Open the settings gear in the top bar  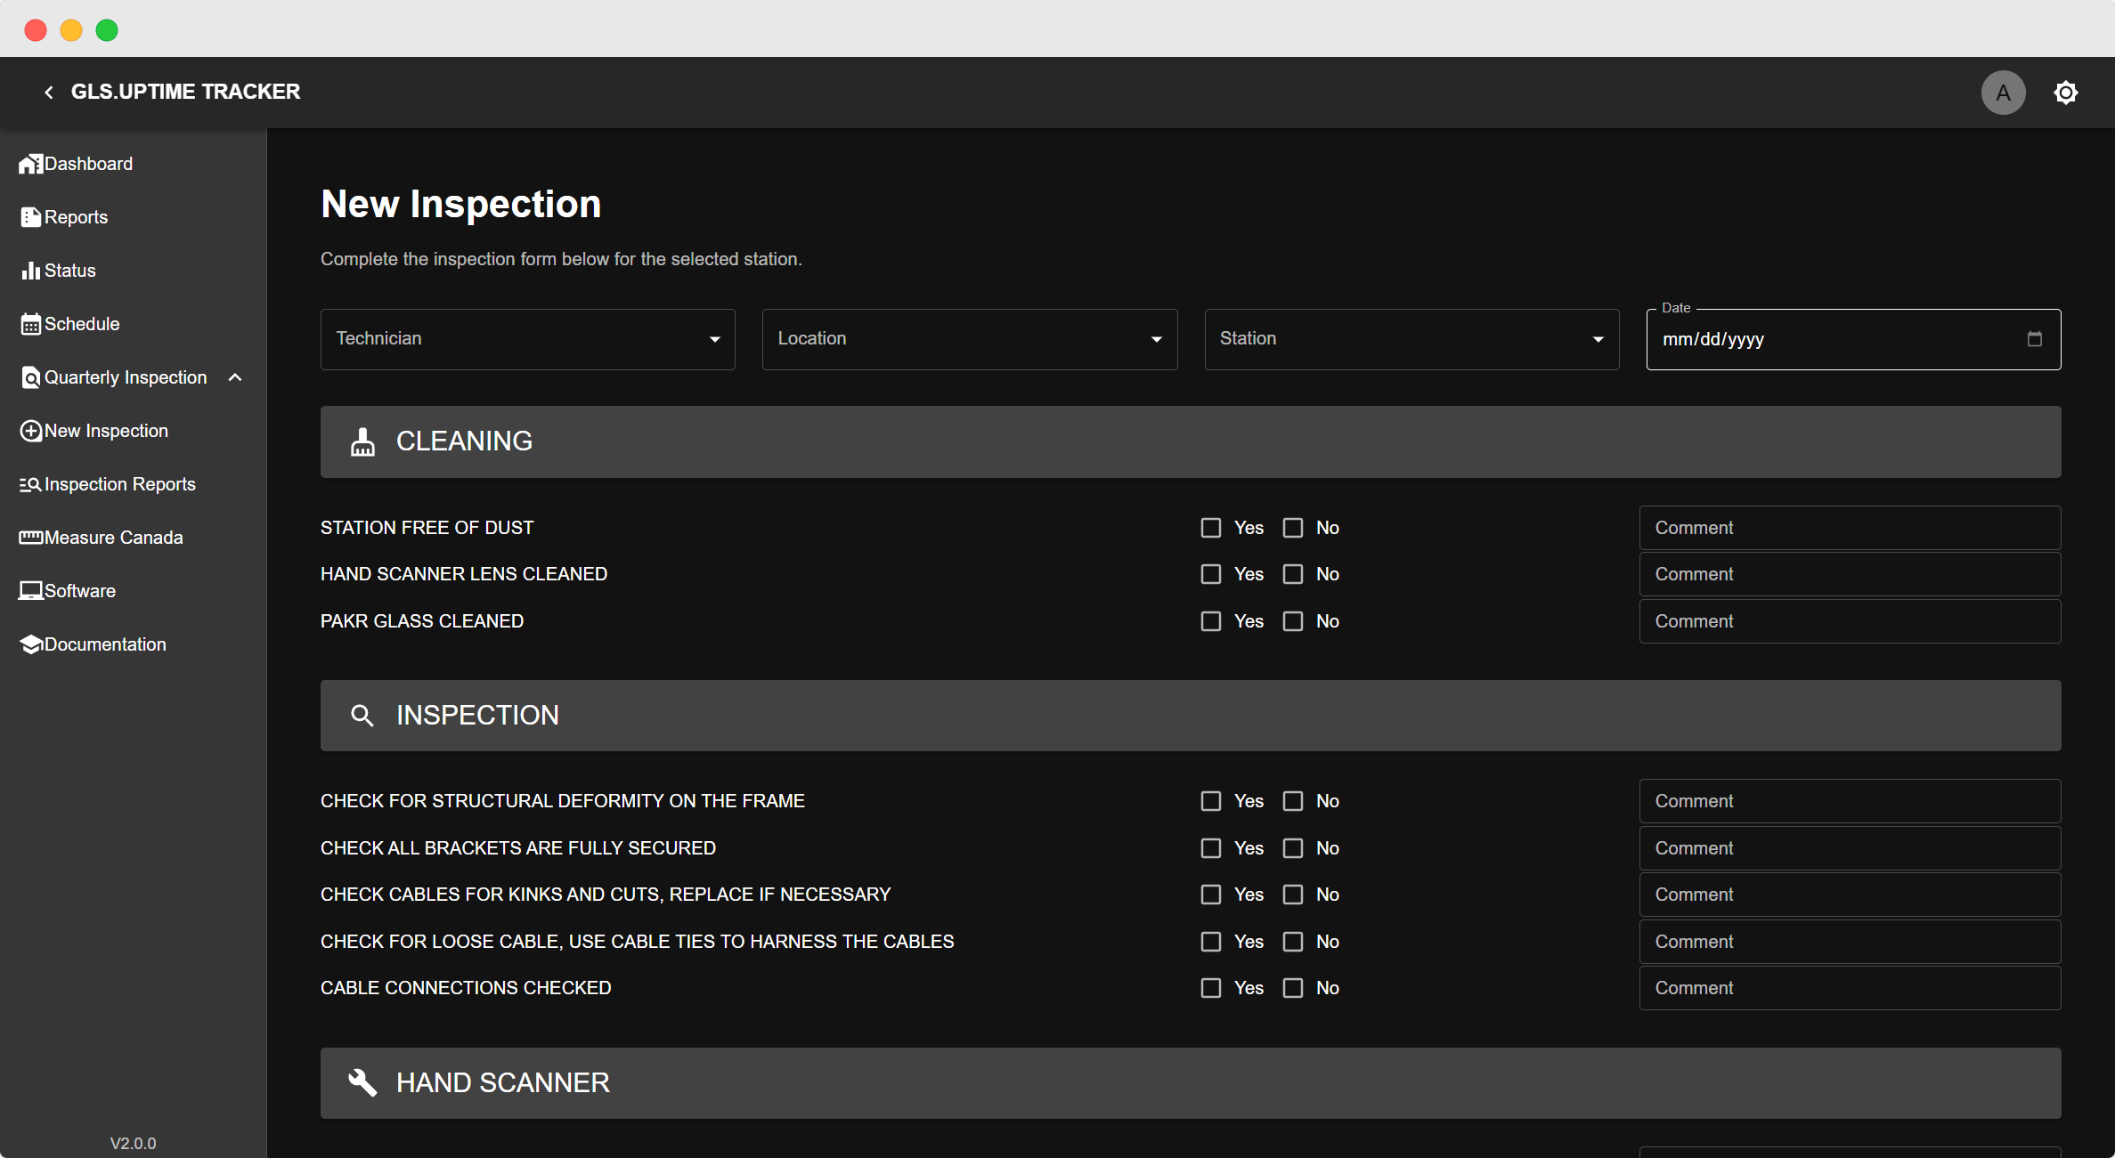click(2066, 92)
